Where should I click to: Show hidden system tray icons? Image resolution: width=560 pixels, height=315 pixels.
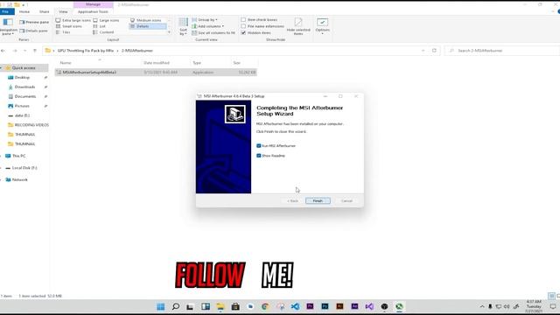[482, 306]
